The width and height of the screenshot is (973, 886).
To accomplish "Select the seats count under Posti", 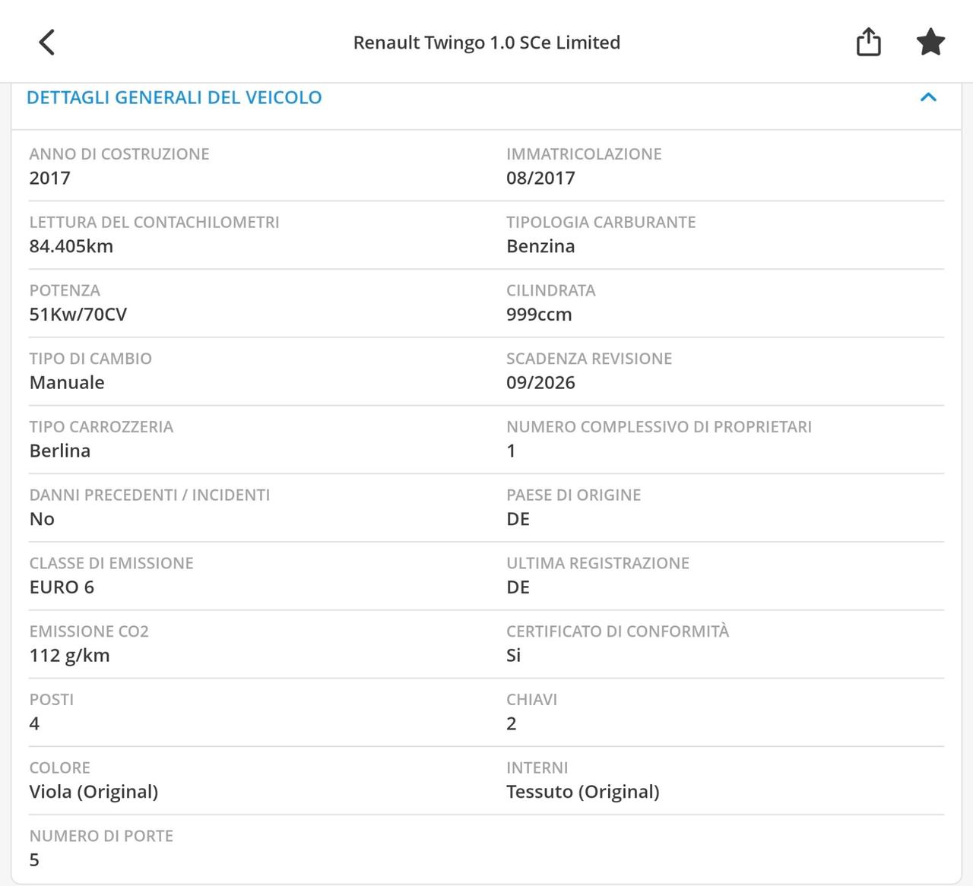I will pos(34,723).
